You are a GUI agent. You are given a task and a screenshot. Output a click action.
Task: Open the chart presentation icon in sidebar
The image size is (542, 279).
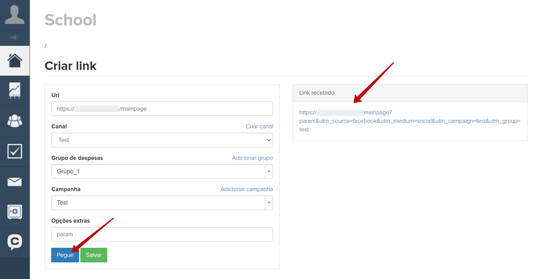coord(14,90)
